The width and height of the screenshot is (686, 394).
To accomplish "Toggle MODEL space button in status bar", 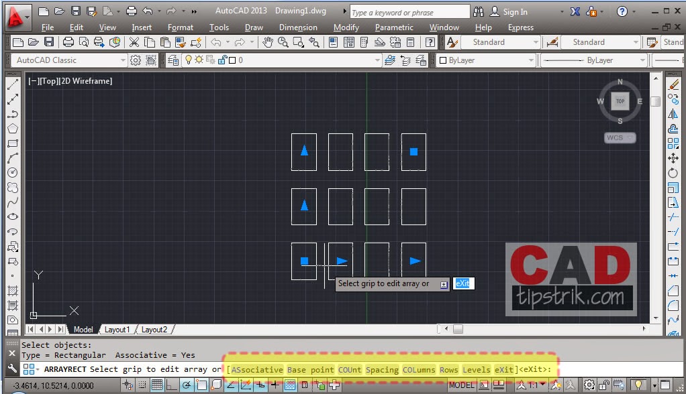I will (462, 385).
